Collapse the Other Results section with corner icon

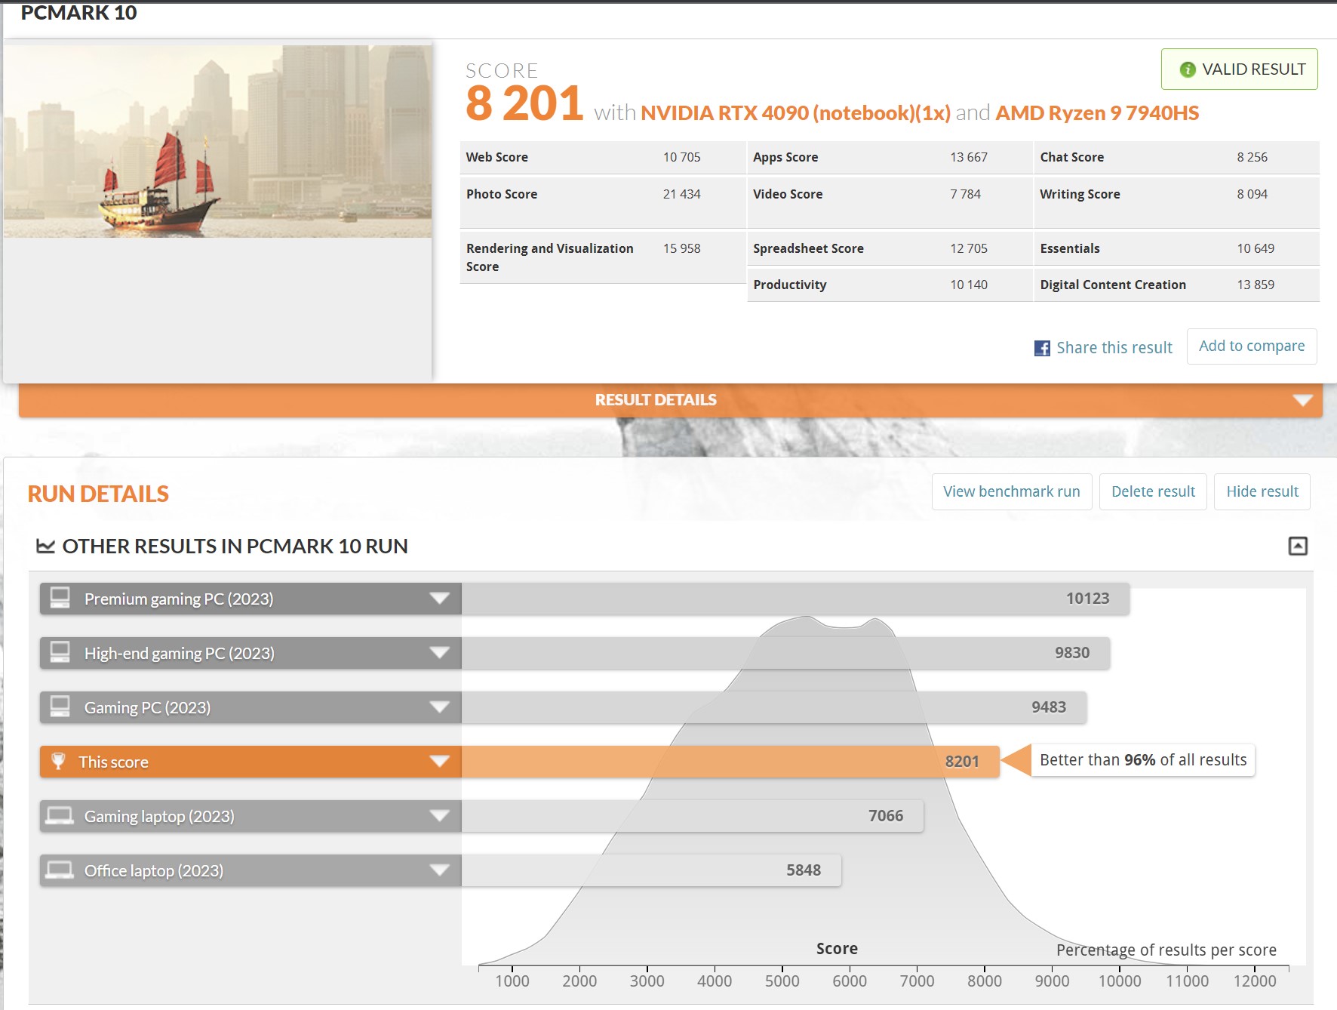(x=1297, y=546)
